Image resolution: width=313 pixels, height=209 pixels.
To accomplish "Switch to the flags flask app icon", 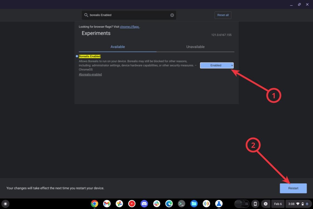I will coord(219,204).
